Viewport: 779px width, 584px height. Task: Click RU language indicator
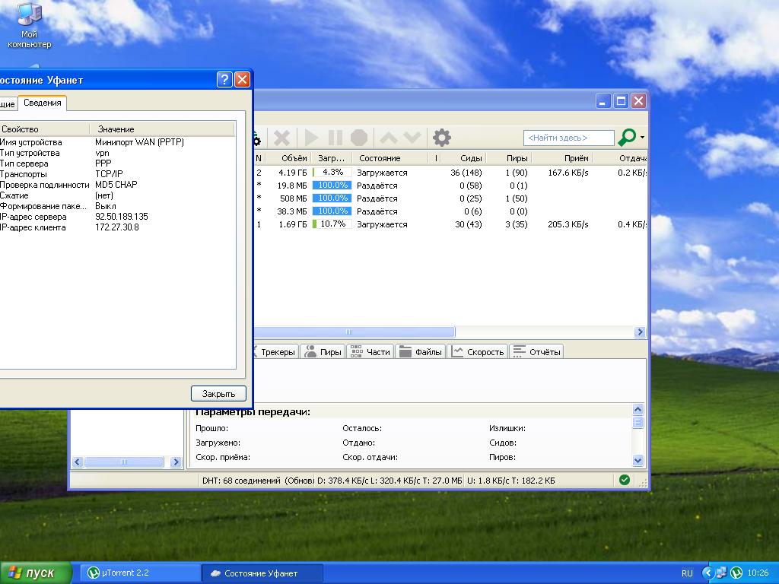[687, 573]
